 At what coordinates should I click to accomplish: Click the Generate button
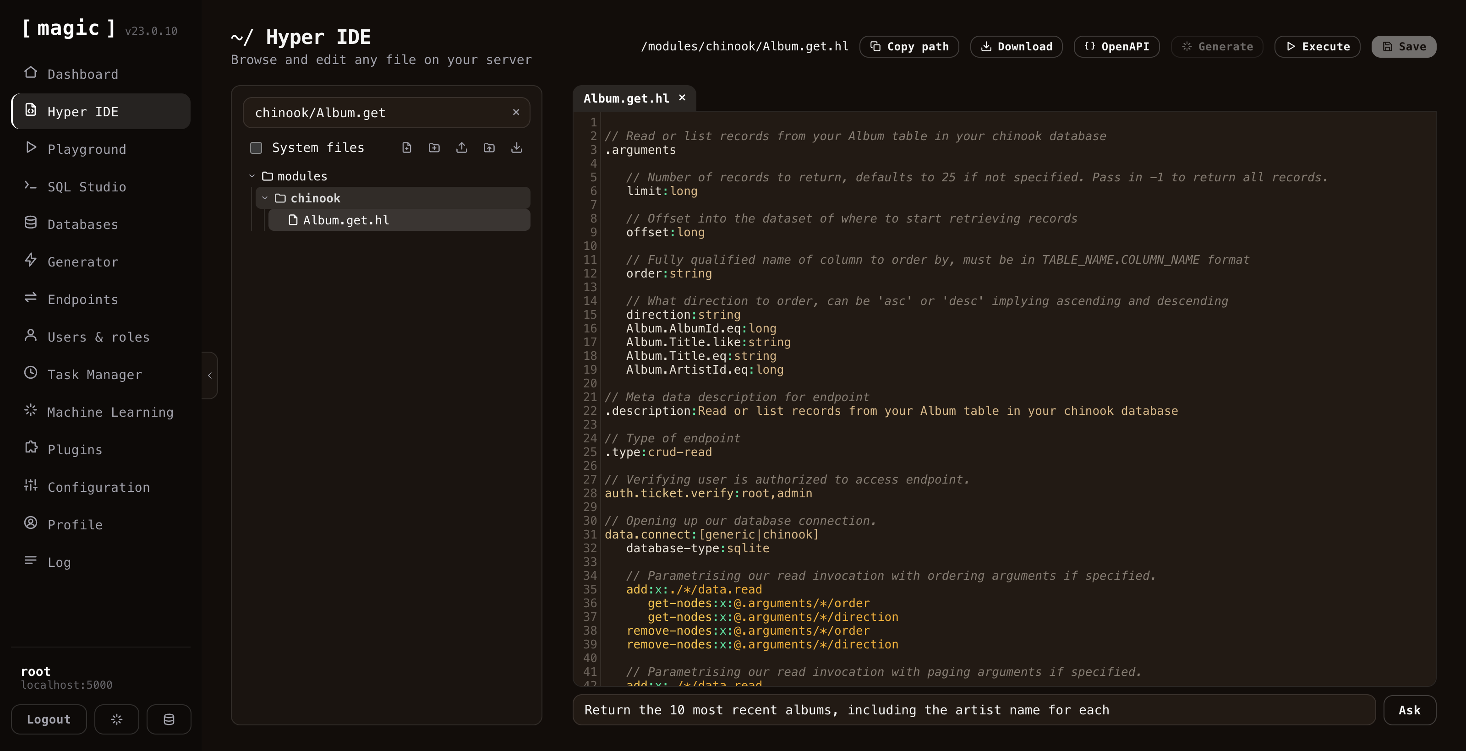click(1217, 47)
